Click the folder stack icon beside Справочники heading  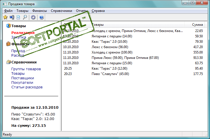pyautogui.click(x=8, y=62)
